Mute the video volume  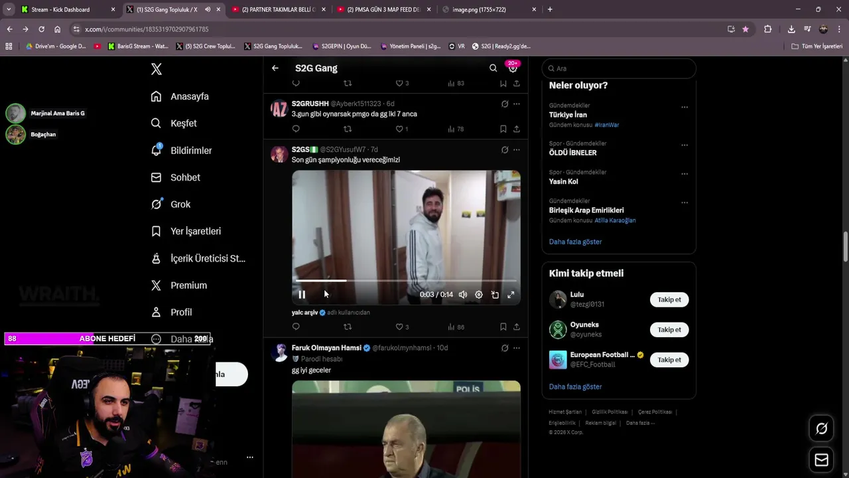463,295
